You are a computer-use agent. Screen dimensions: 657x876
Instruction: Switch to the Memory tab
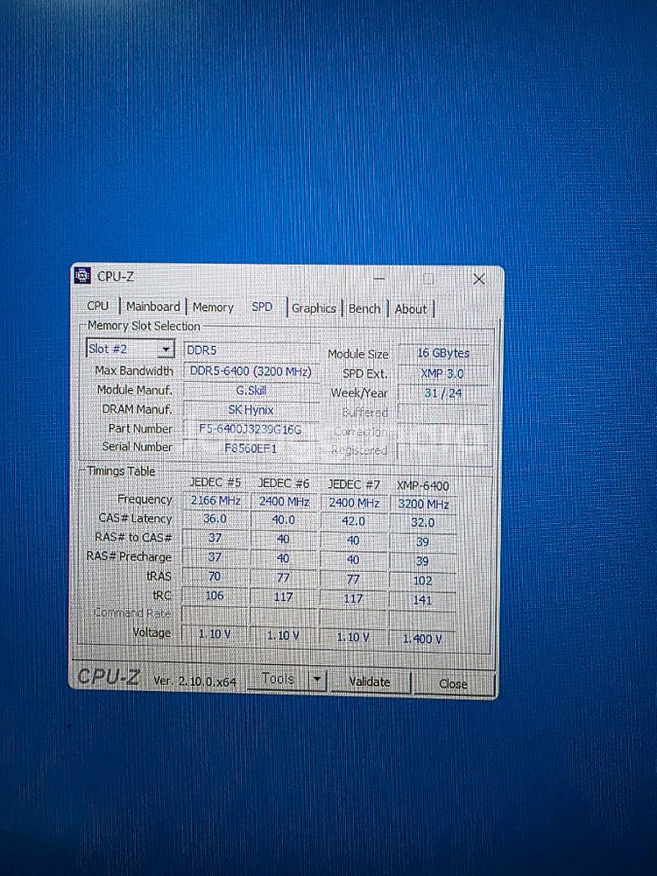pyautogui.click(x=213, y=307)
